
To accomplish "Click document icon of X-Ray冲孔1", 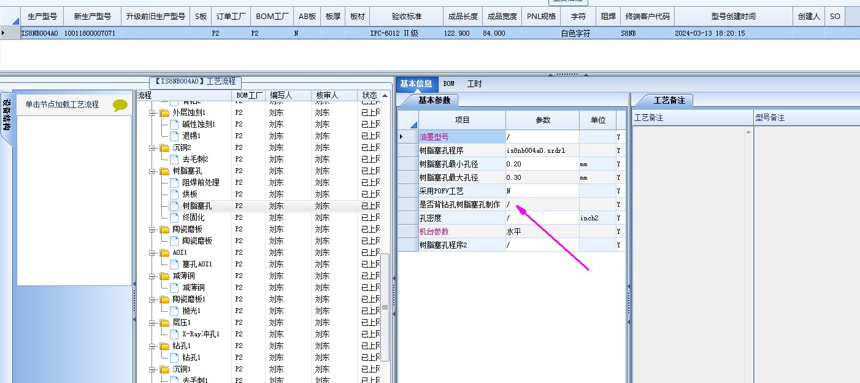I will coord(174,334).
